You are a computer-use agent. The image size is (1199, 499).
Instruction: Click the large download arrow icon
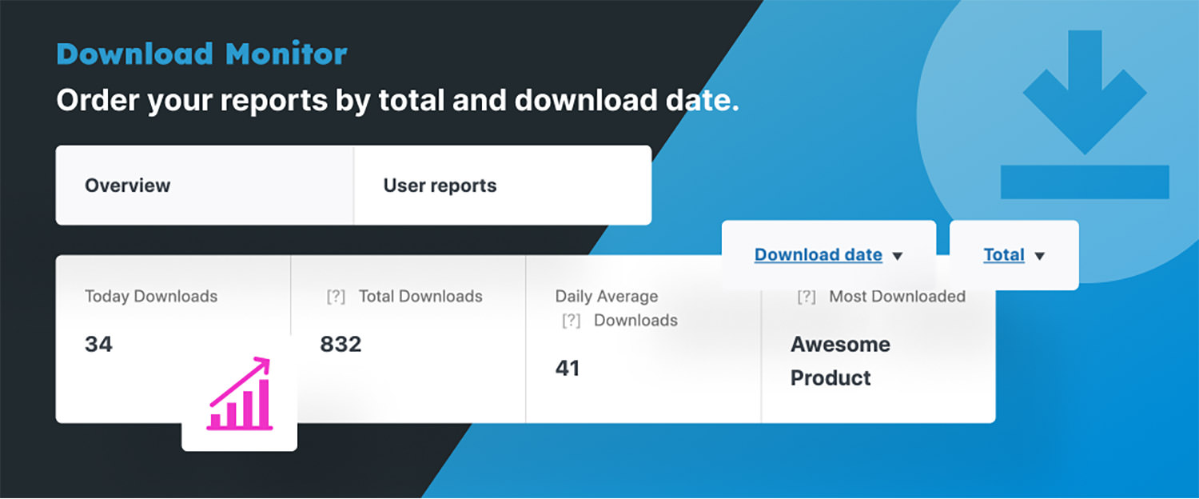(x=1085, y=114)
